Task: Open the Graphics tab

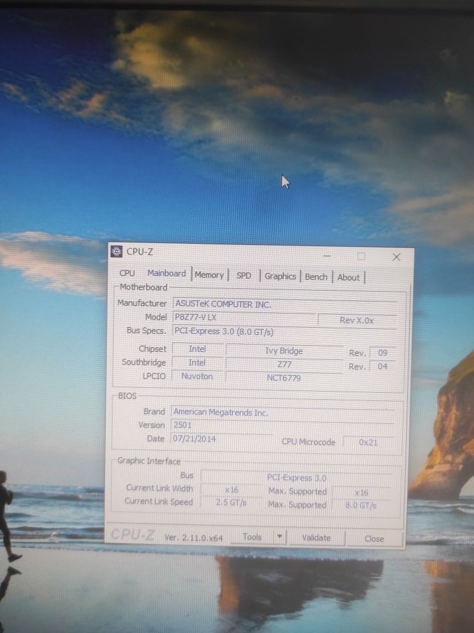Action: coord(280,277)
